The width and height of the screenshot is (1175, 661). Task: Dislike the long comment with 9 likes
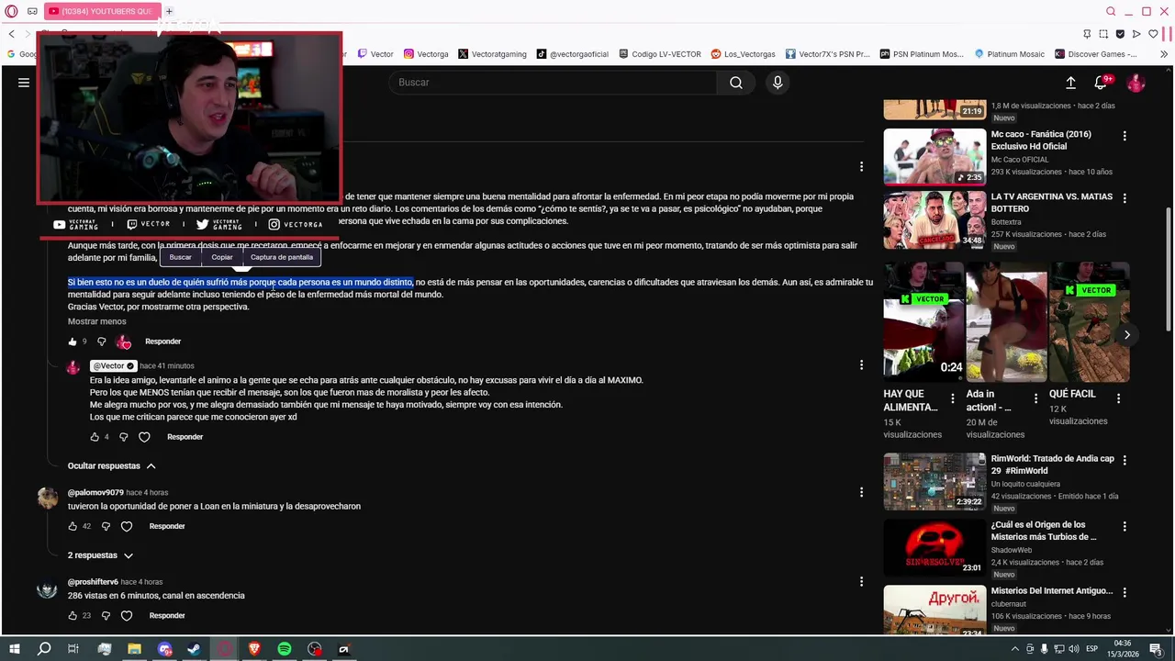(102, 342)
